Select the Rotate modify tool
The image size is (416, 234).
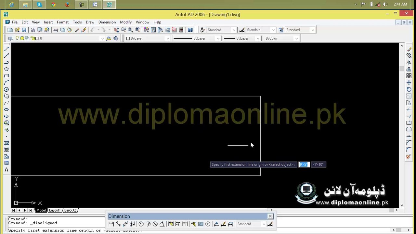[x=409, y=89]
